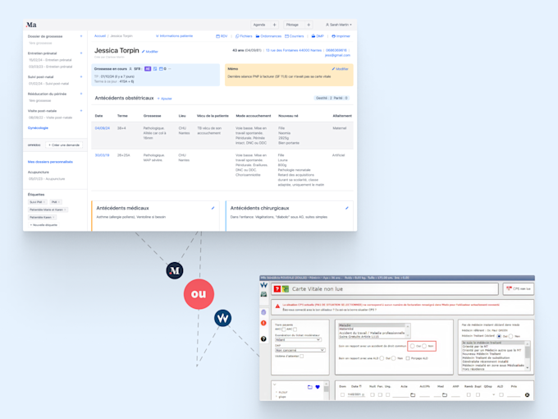This screenshot has width=558, height=419.
Task: Open the Sarah Martin user menu
Action: click(338, 25)
